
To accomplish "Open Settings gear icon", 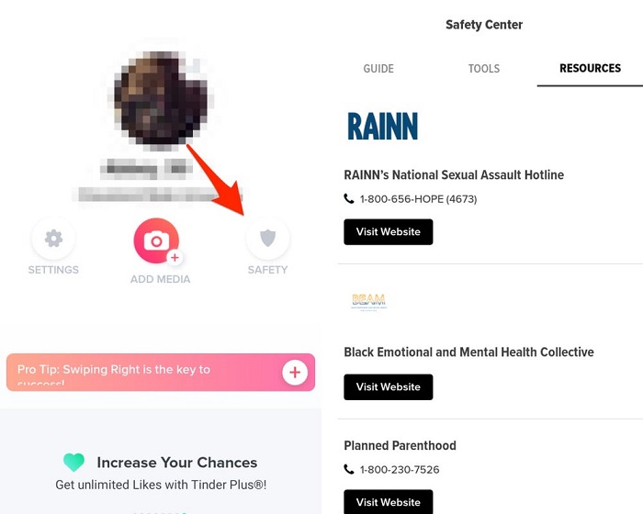I will click(53, 240).
